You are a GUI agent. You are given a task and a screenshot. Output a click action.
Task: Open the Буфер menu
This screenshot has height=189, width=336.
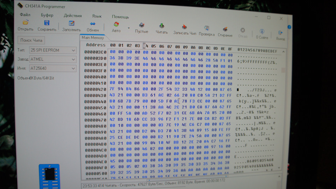coord(47,15)
